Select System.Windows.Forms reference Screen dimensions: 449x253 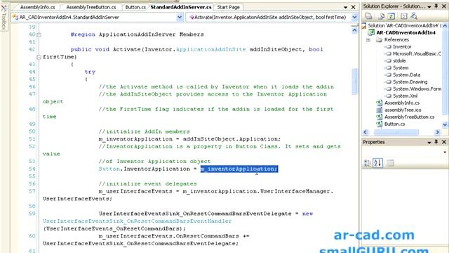417,89
